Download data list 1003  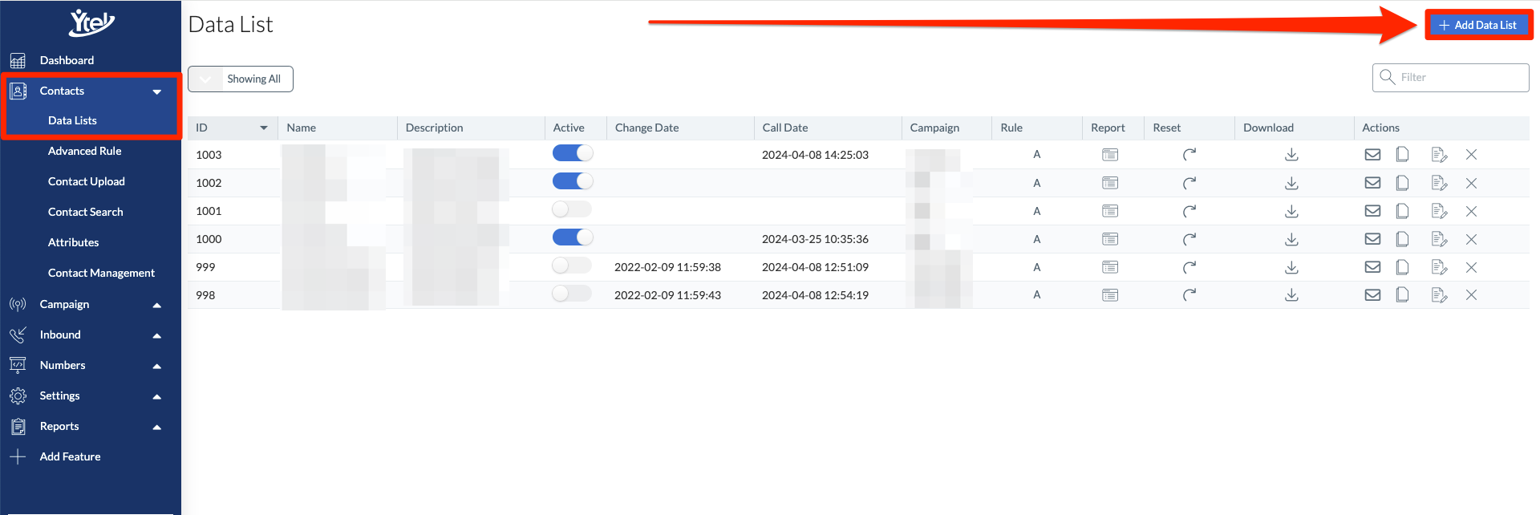tap(1291, 155)
